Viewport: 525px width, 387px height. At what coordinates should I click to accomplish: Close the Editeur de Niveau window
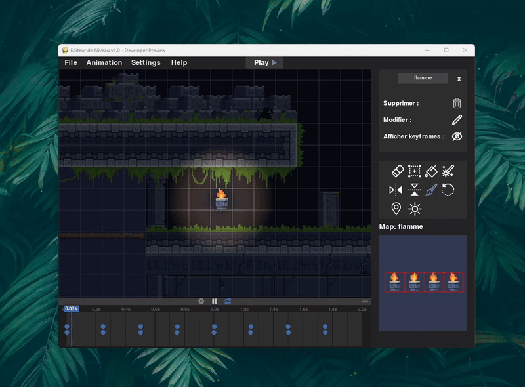465,51
